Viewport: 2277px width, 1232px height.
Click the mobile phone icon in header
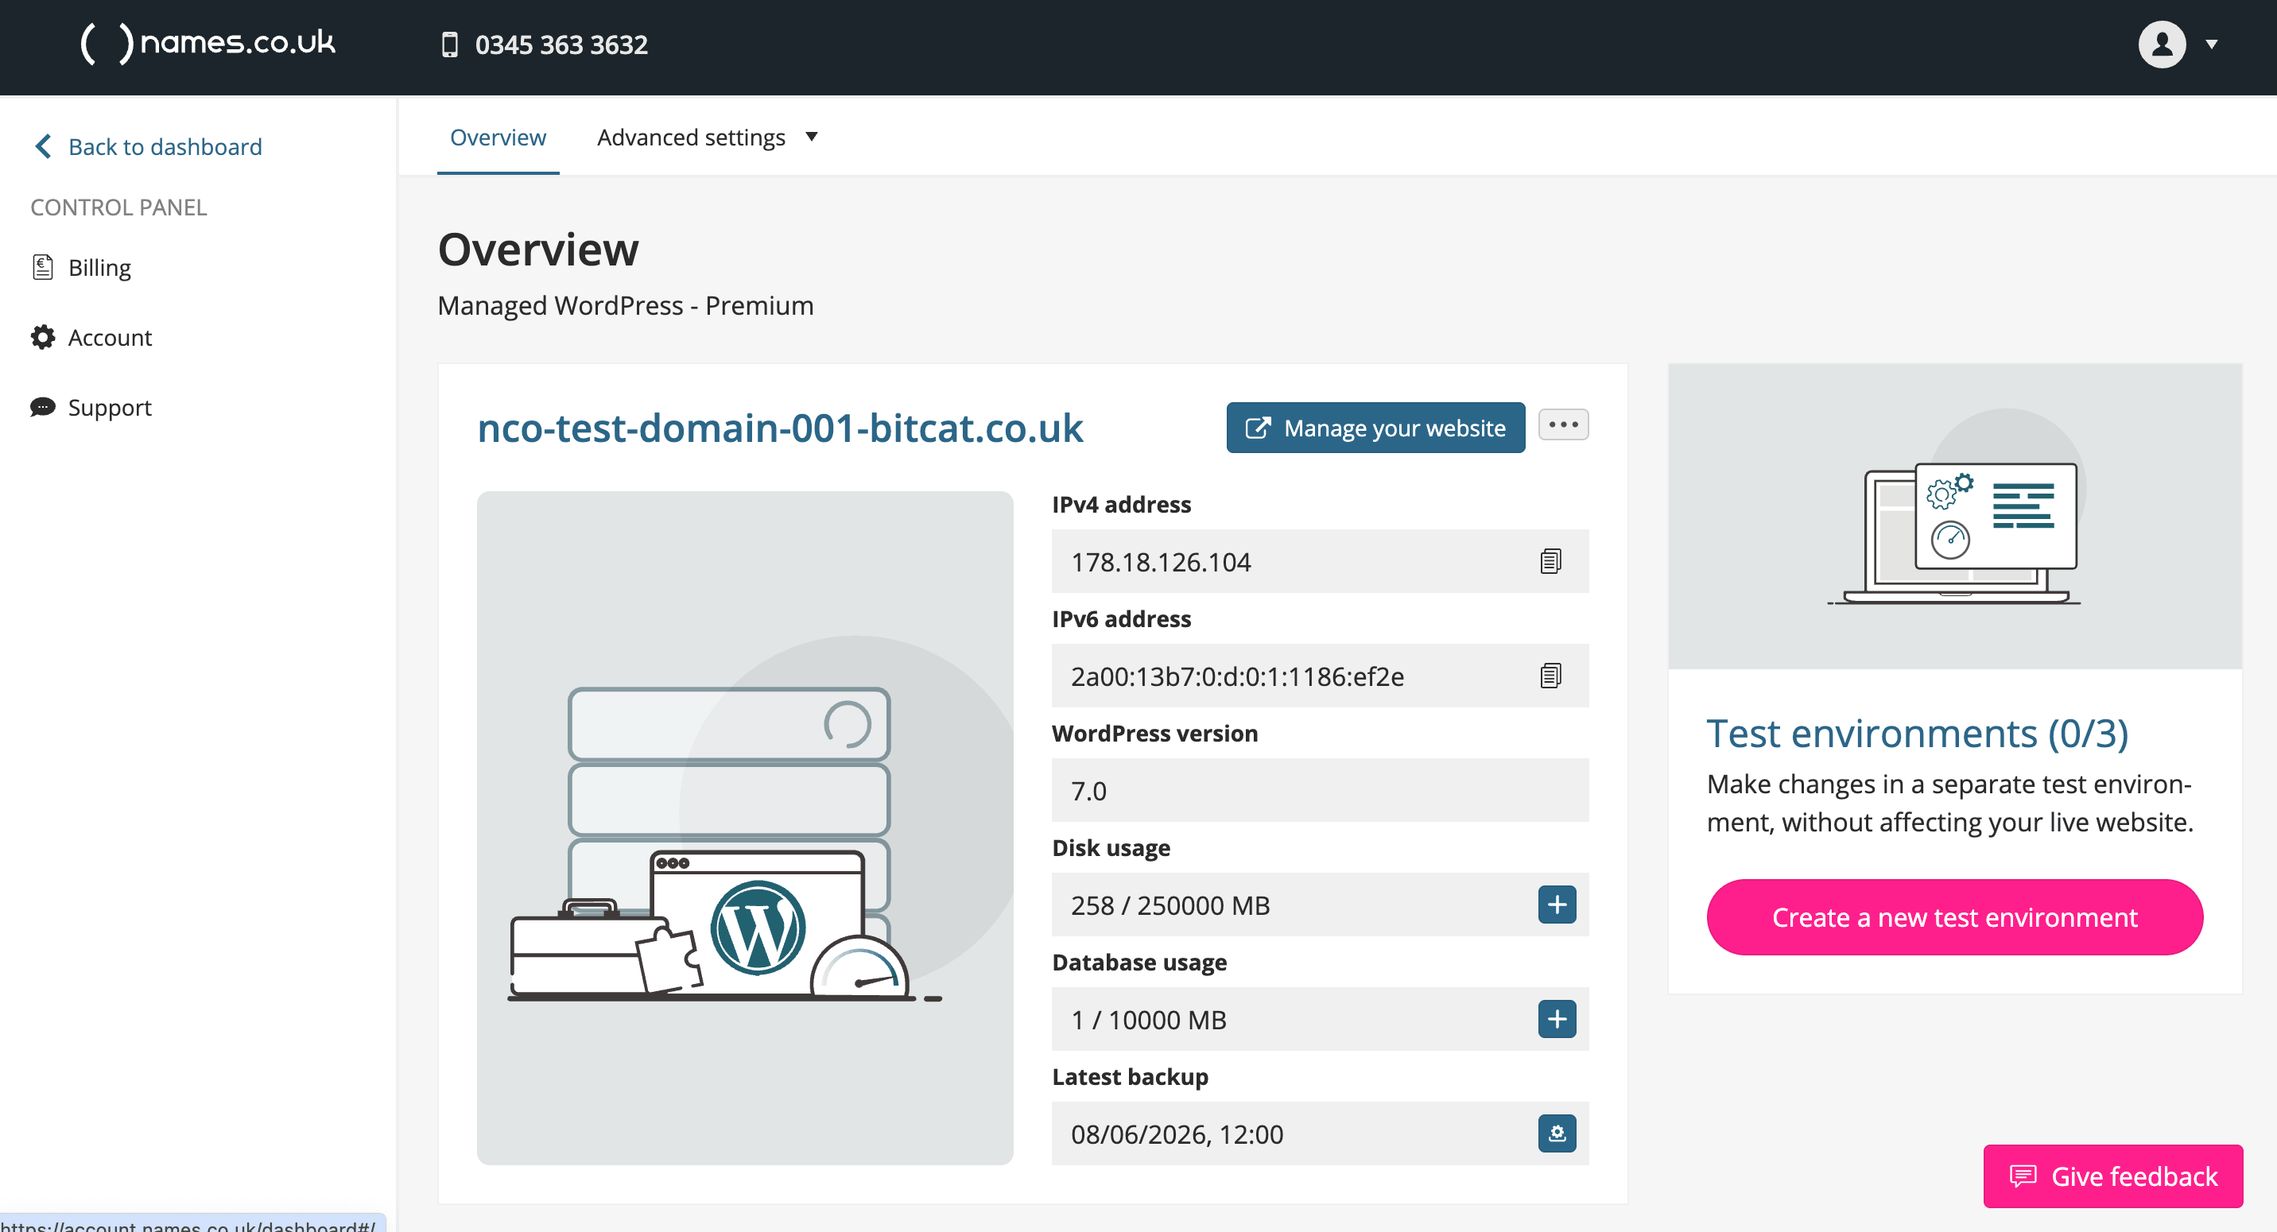point(449,45)
